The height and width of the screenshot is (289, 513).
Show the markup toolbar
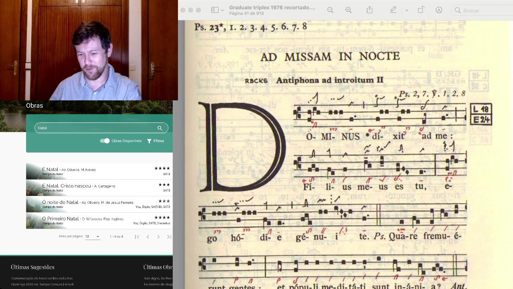coord(439,10)
